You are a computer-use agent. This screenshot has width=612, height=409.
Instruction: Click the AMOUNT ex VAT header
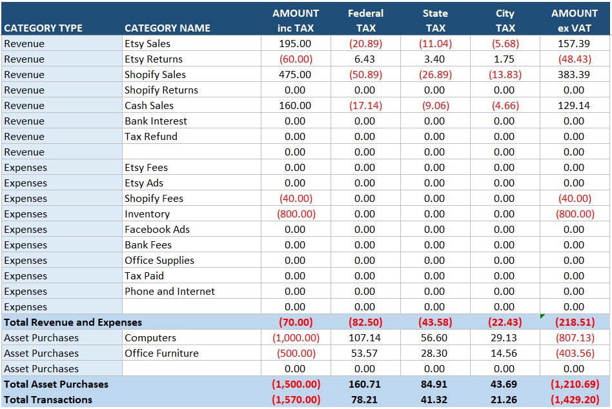(574, 20)
